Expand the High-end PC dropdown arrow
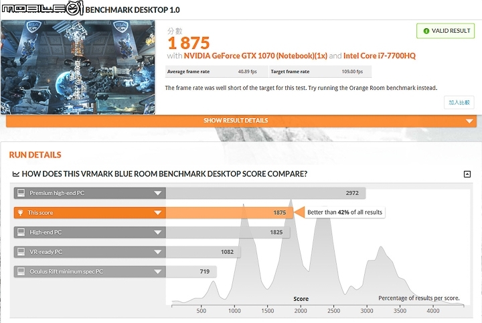This screenshot has width=482, height=323. pos(158,233)
